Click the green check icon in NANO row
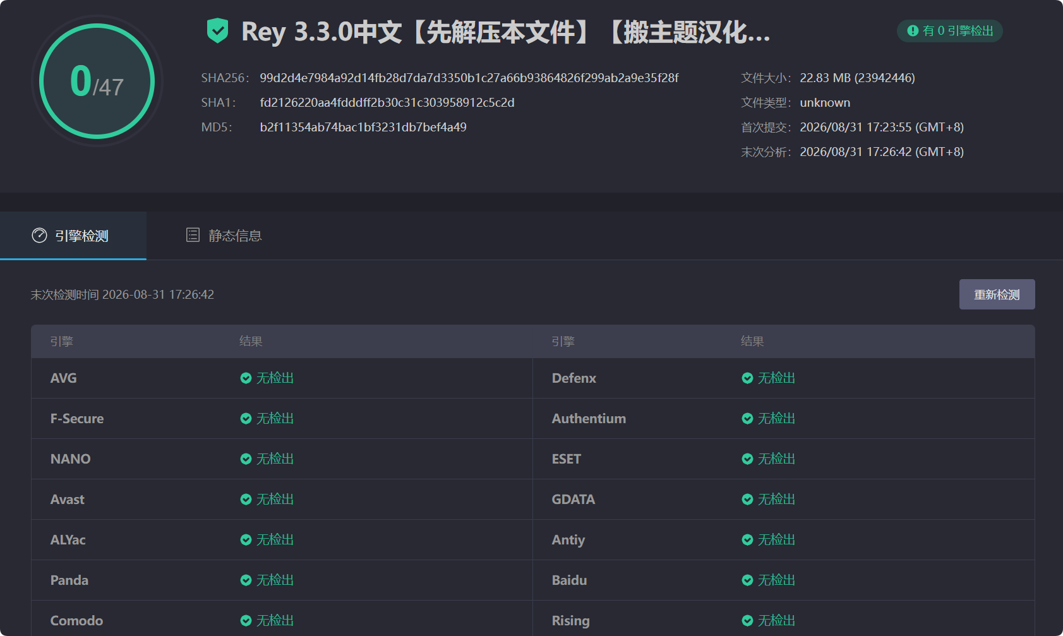Screen dimensions: 1063x636 246,459
